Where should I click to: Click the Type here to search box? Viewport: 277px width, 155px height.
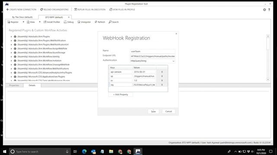coord(40,152)
